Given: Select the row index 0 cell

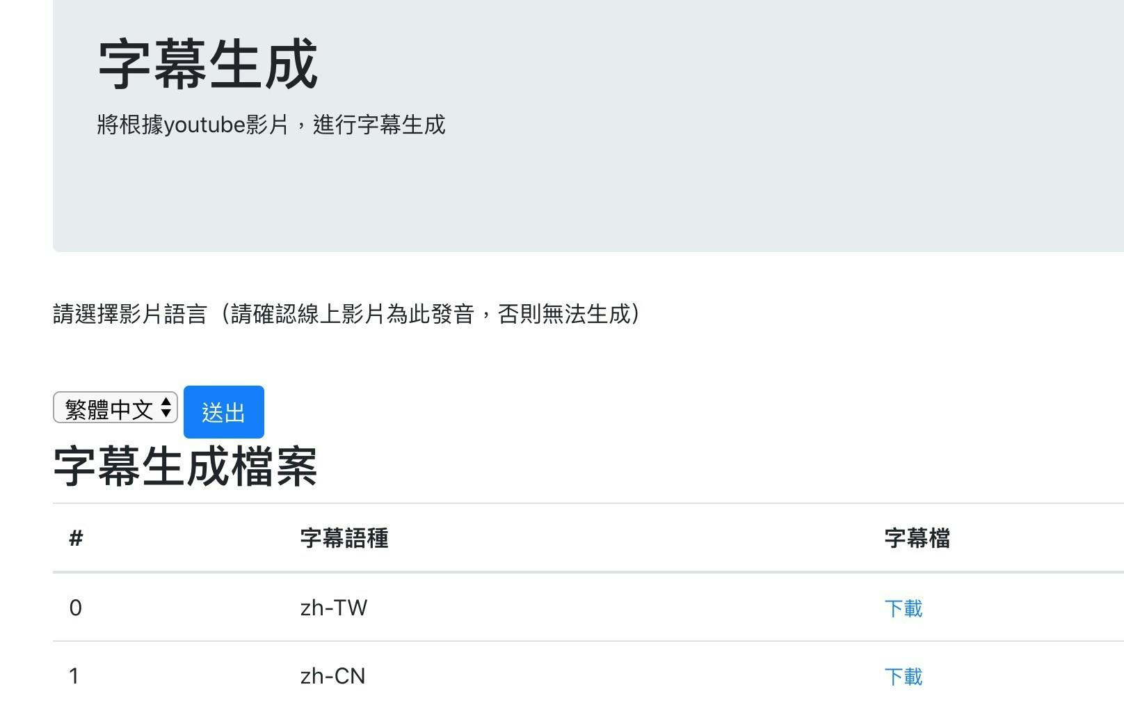Looking at the screenshot, I should [76, 608].
